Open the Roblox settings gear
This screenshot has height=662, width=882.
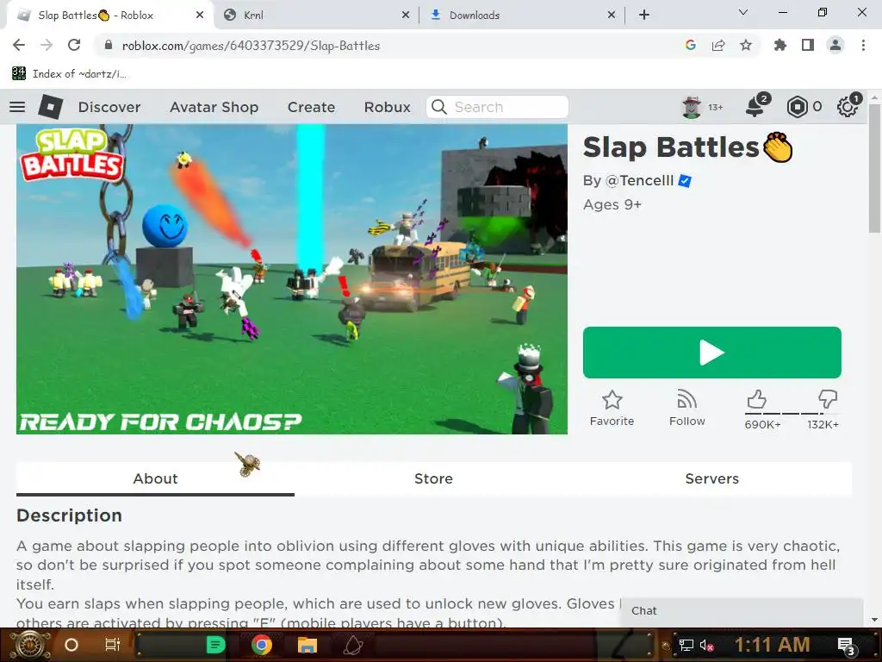click(x=848, y=106)
